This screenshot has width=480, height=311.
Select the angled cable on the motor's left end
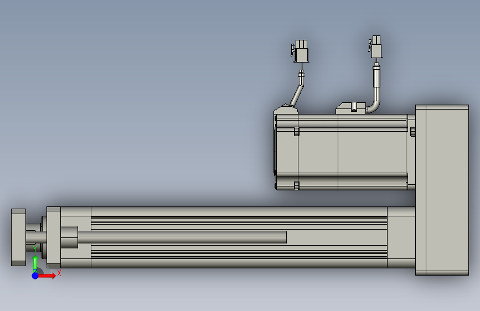297,95
